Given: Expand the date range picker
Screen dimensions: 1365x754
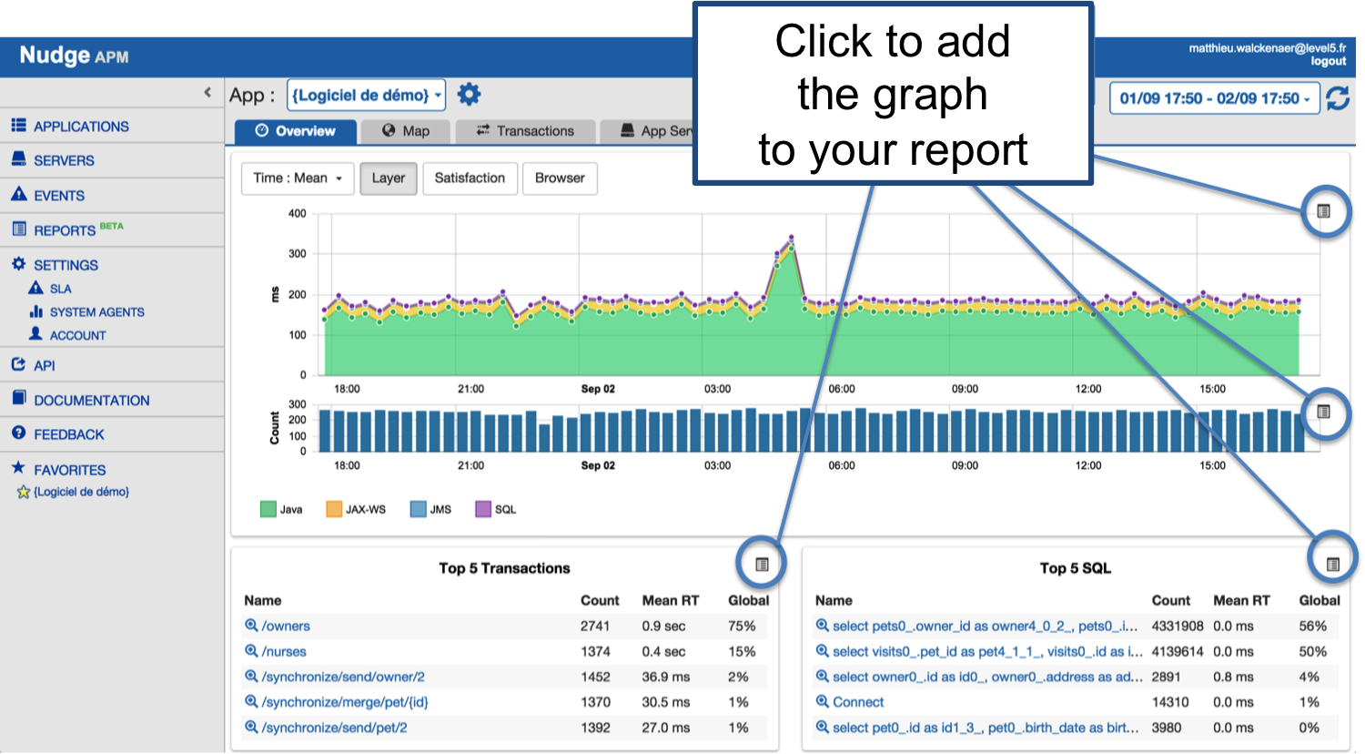Looking at the screenshot, I should [1214, 98].
